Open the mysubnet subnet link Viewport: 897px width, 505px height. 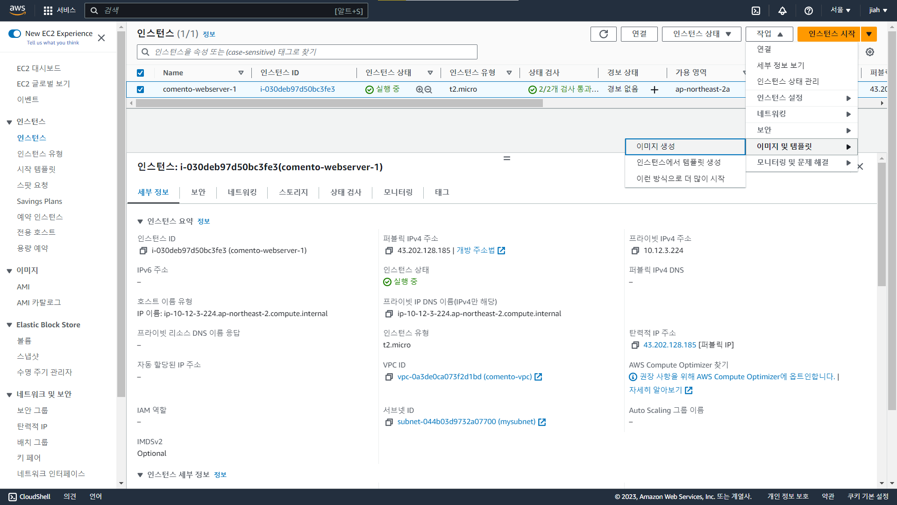(466, 422)
